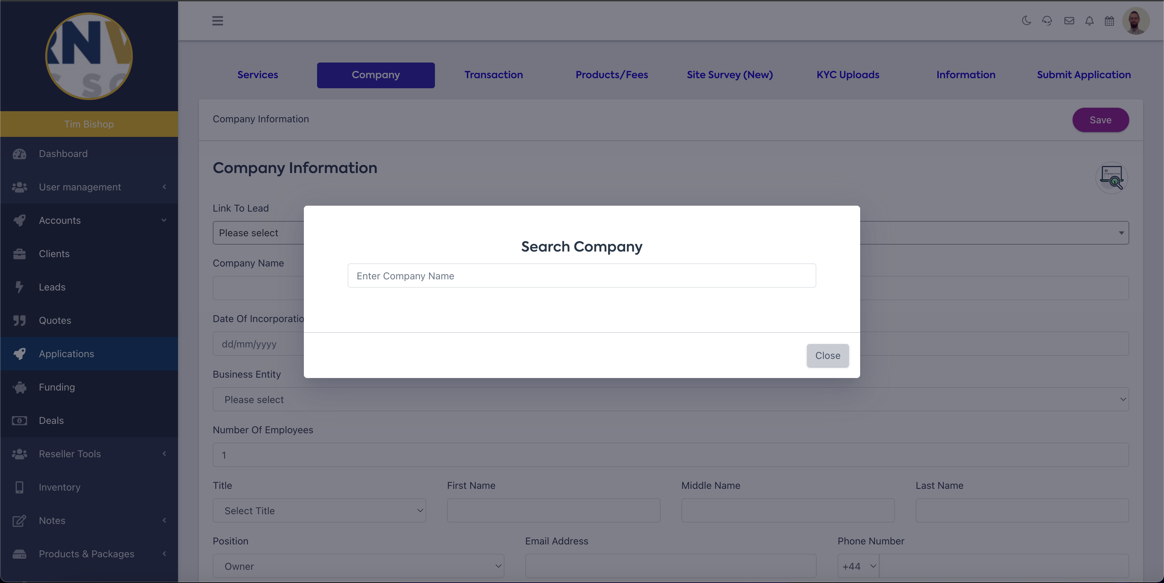Click the company search magnifier icon
The image size is (1164, 583).
1112,178
